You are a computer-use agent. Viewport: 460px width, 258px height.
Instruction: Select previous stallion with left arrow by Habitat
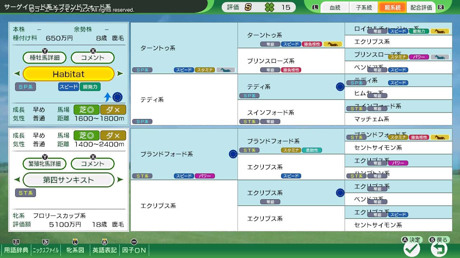point(17,74)
